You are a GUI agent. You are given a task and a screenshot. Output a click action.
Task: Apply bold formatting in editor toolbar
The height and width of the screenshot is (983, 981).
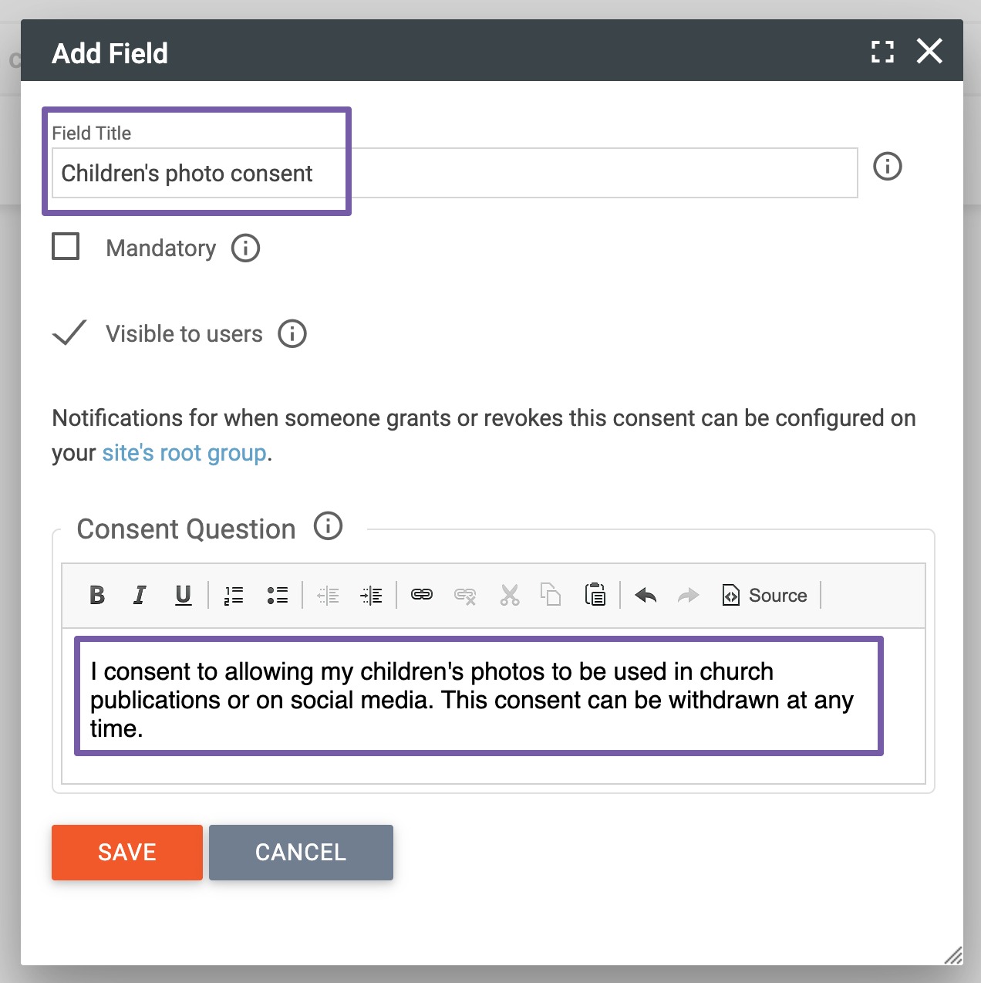pyautogui.click(x=97, y=595)
